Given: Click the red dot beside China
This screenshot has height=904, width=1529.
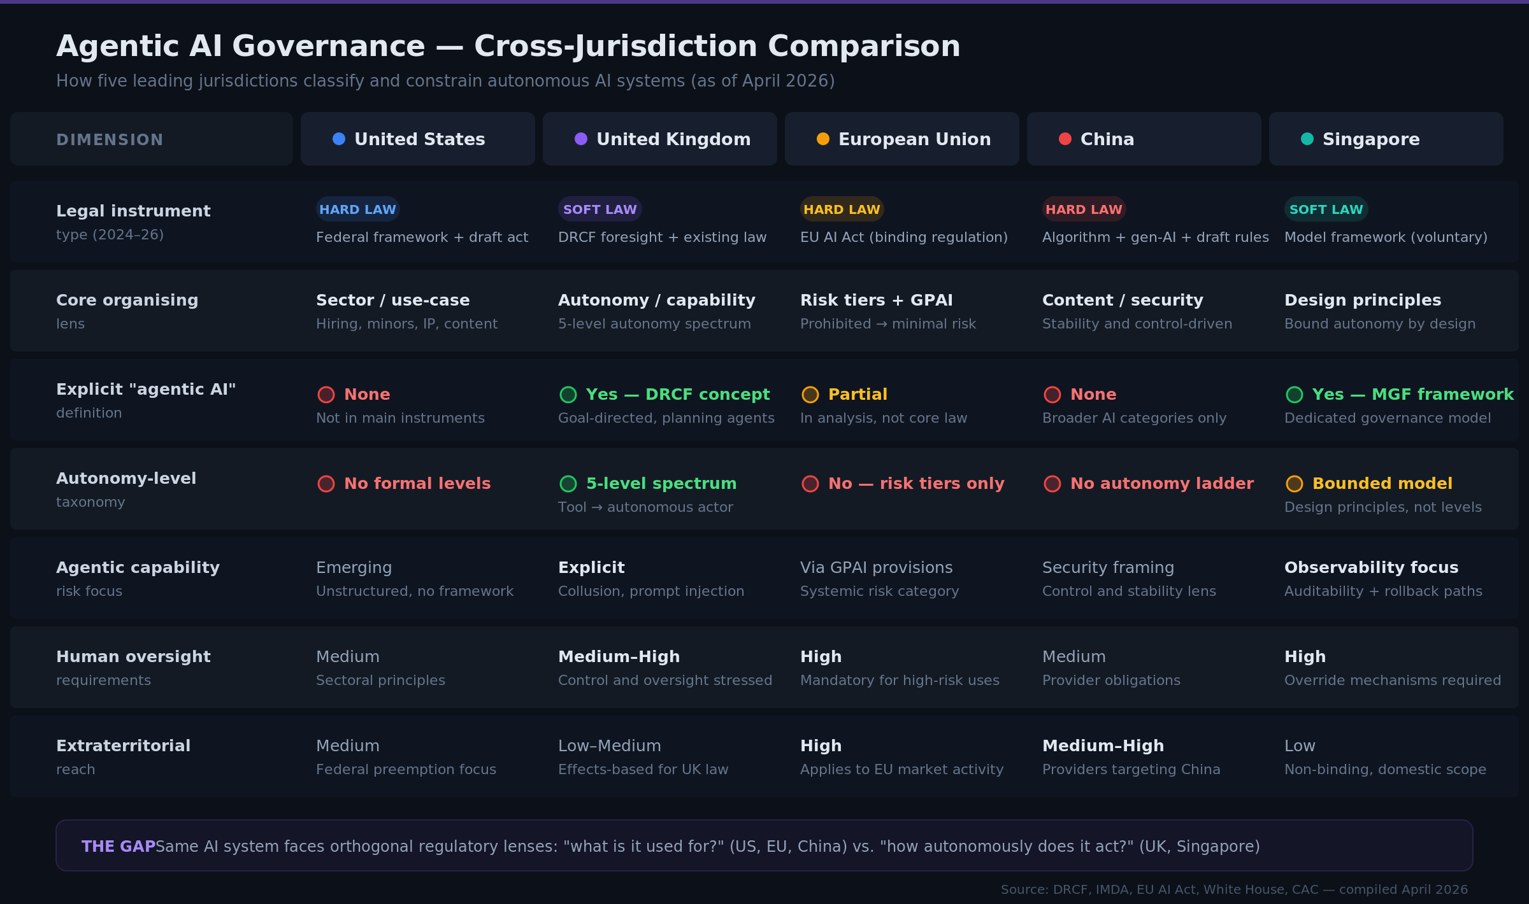Looking at the screenshot, I should point(1065,139).
